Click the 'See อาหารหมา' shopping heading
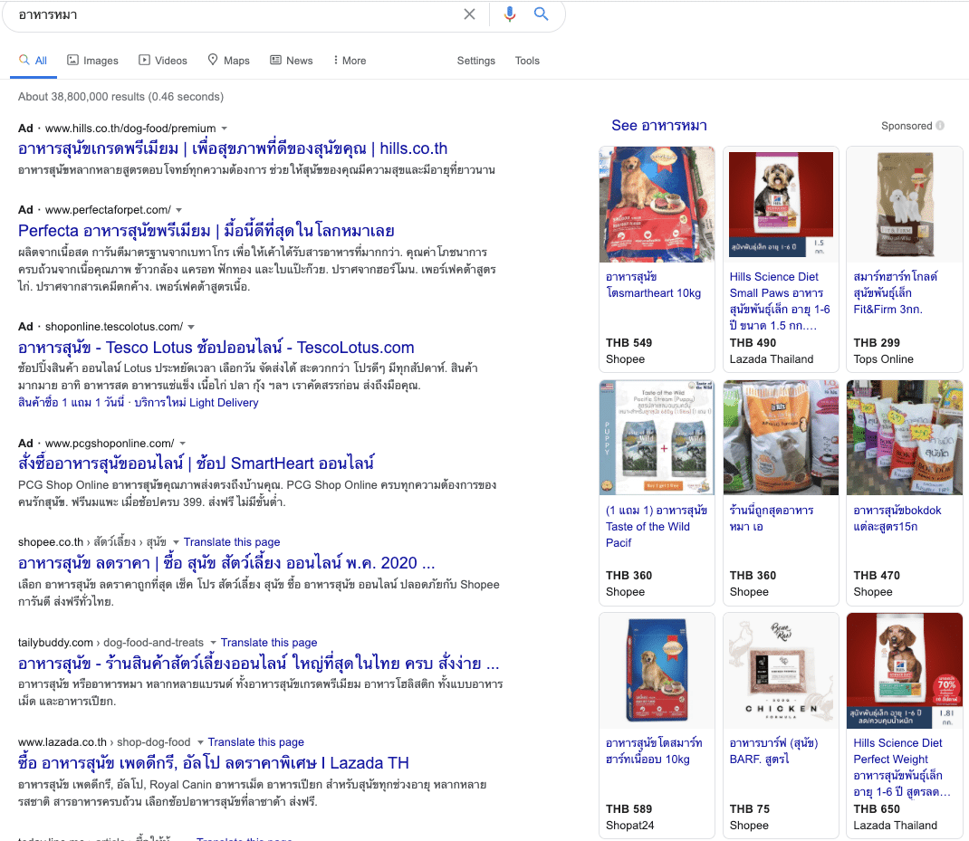Viewport: 969px width, 841px height. click(x=658, y=126)
